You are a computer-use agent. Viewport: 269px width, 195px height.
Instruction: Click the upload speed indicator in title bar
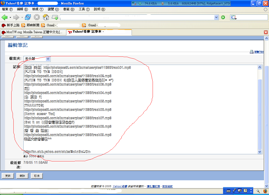pyautogui.click(x=170, y=3)
